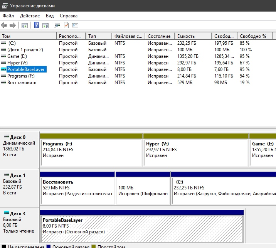
Task: Select the Programs (F:) partition on Disk 0
Action: tap(91, 150)
